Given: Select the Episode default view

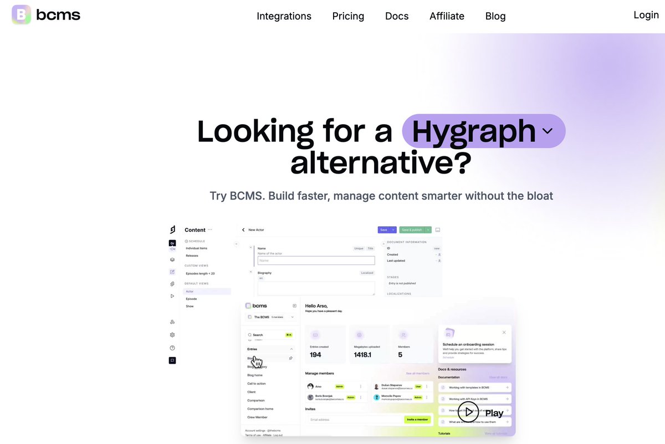Looking at the screenshot, I should point(191,299).
